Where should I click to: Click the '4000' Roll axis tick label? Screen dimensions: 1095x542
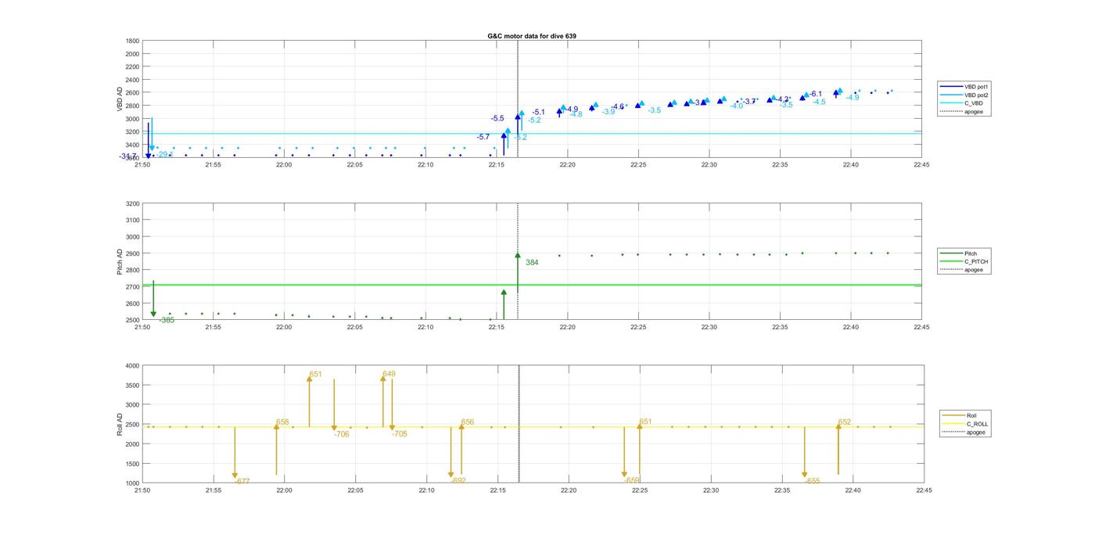[132, 365]
